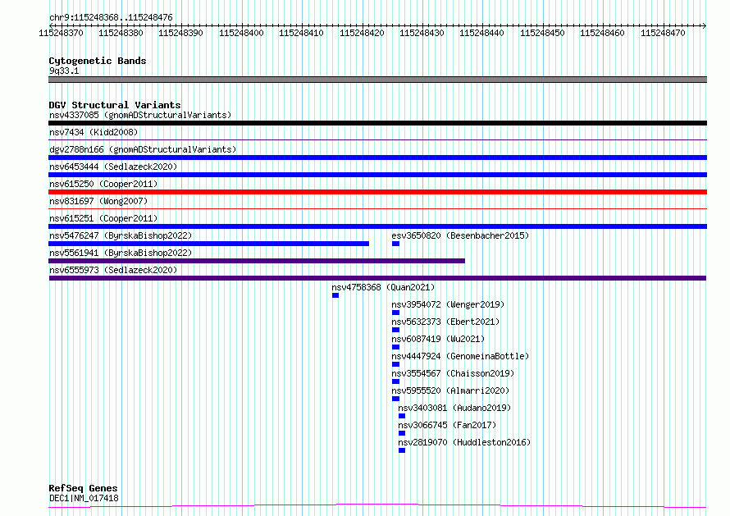
Task: Select the nsv3403081 blue marker
Action: tap(402, 416)
